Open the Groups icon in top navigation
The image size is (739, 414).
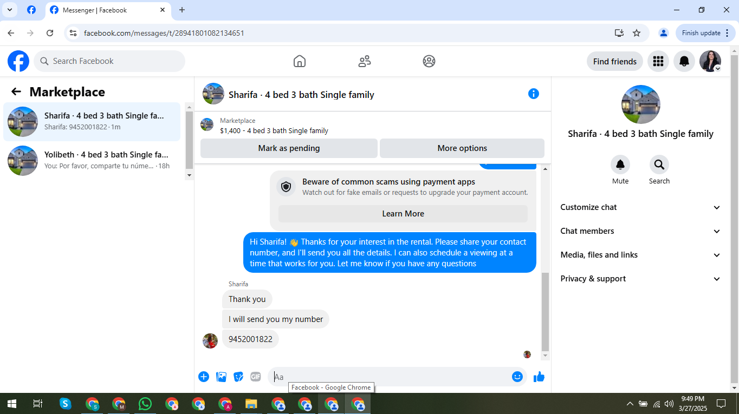[429, 61]
